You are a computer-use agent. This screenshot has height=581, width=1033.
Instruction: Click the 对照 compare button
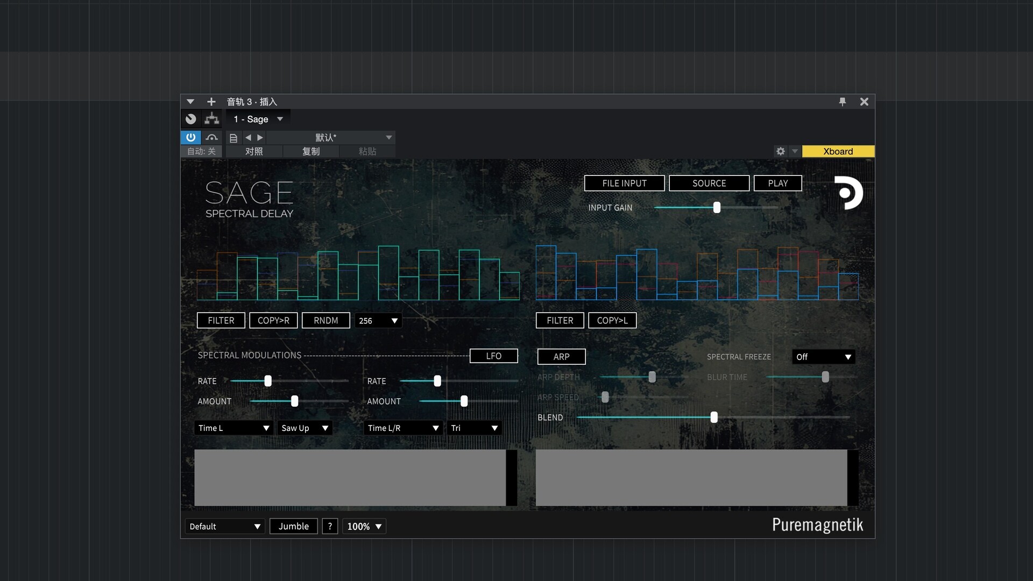click(254, 151)
